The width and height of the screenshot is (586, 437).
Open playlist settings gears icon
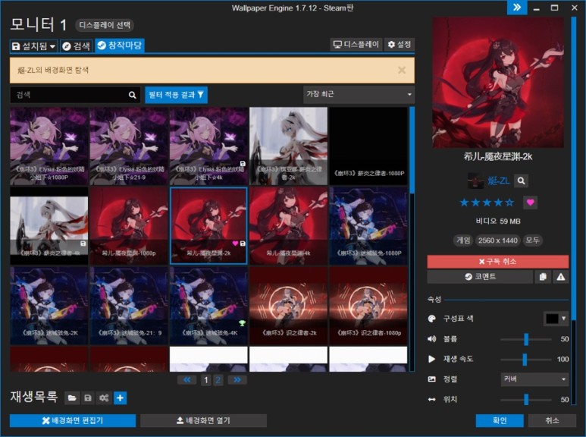[104, 398]
